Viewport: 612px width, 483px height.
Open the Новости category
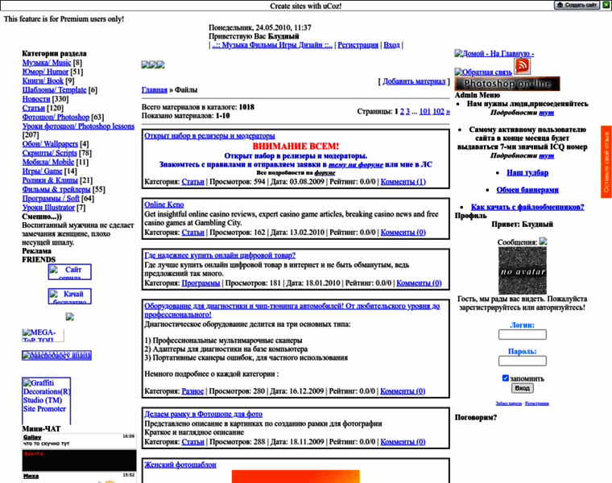36,99
